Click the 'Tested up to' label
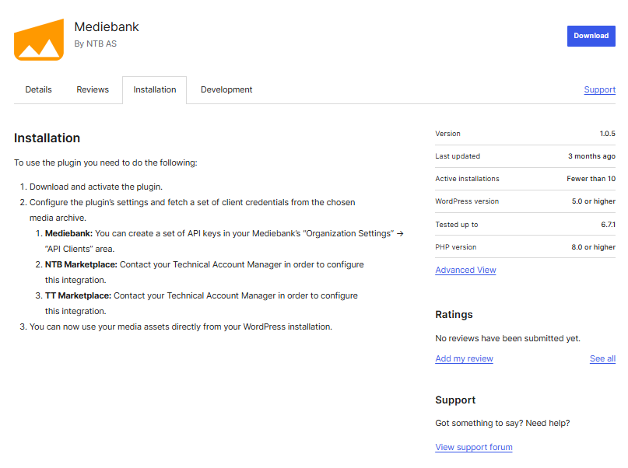The image size is (628, 468). point(457,225)
